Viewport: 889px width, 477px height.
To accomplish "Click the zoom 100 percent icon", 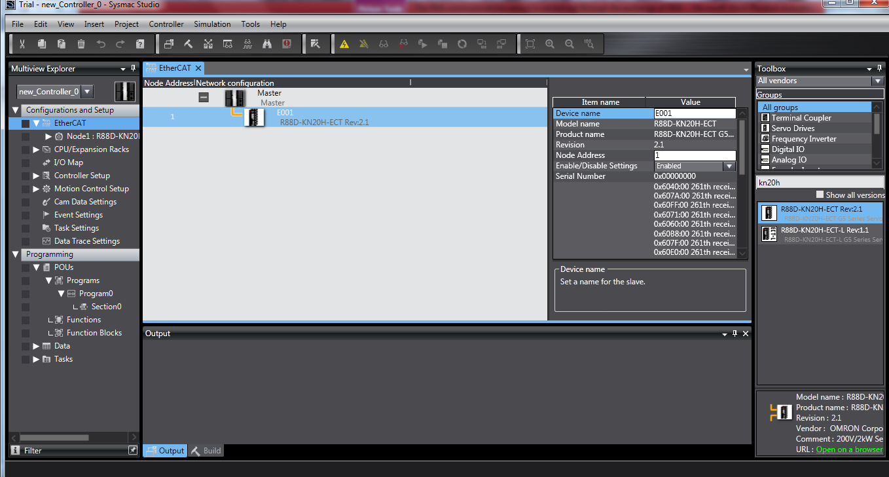I will point(589,44).
